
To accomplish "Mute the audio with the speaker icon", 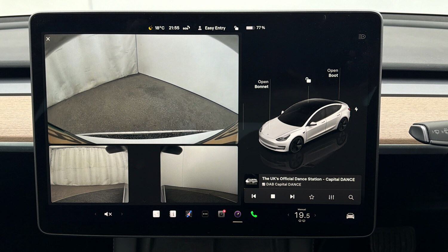I will pos(108,214).
